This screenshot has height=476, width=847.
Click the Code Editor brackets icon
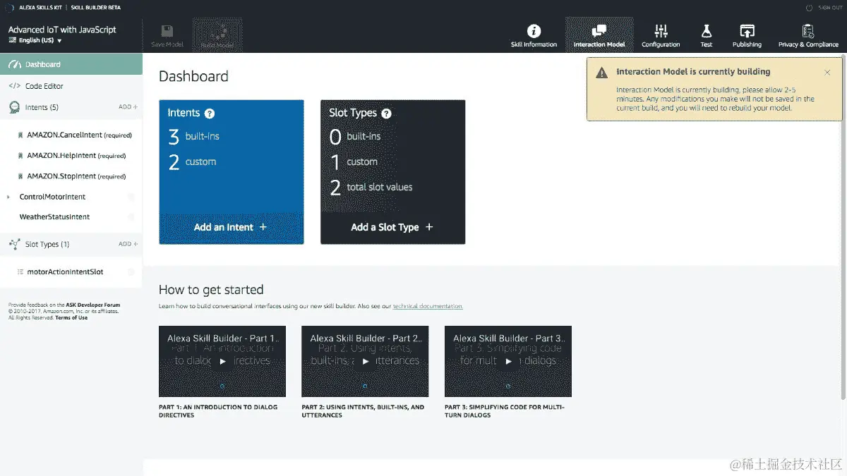[14, 86]
